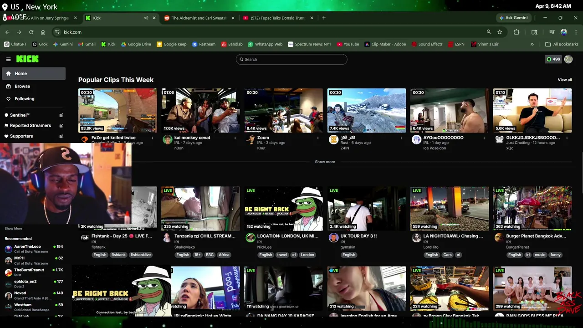Reload the kick.com page

pyautogui.click(x=31, y=32)
